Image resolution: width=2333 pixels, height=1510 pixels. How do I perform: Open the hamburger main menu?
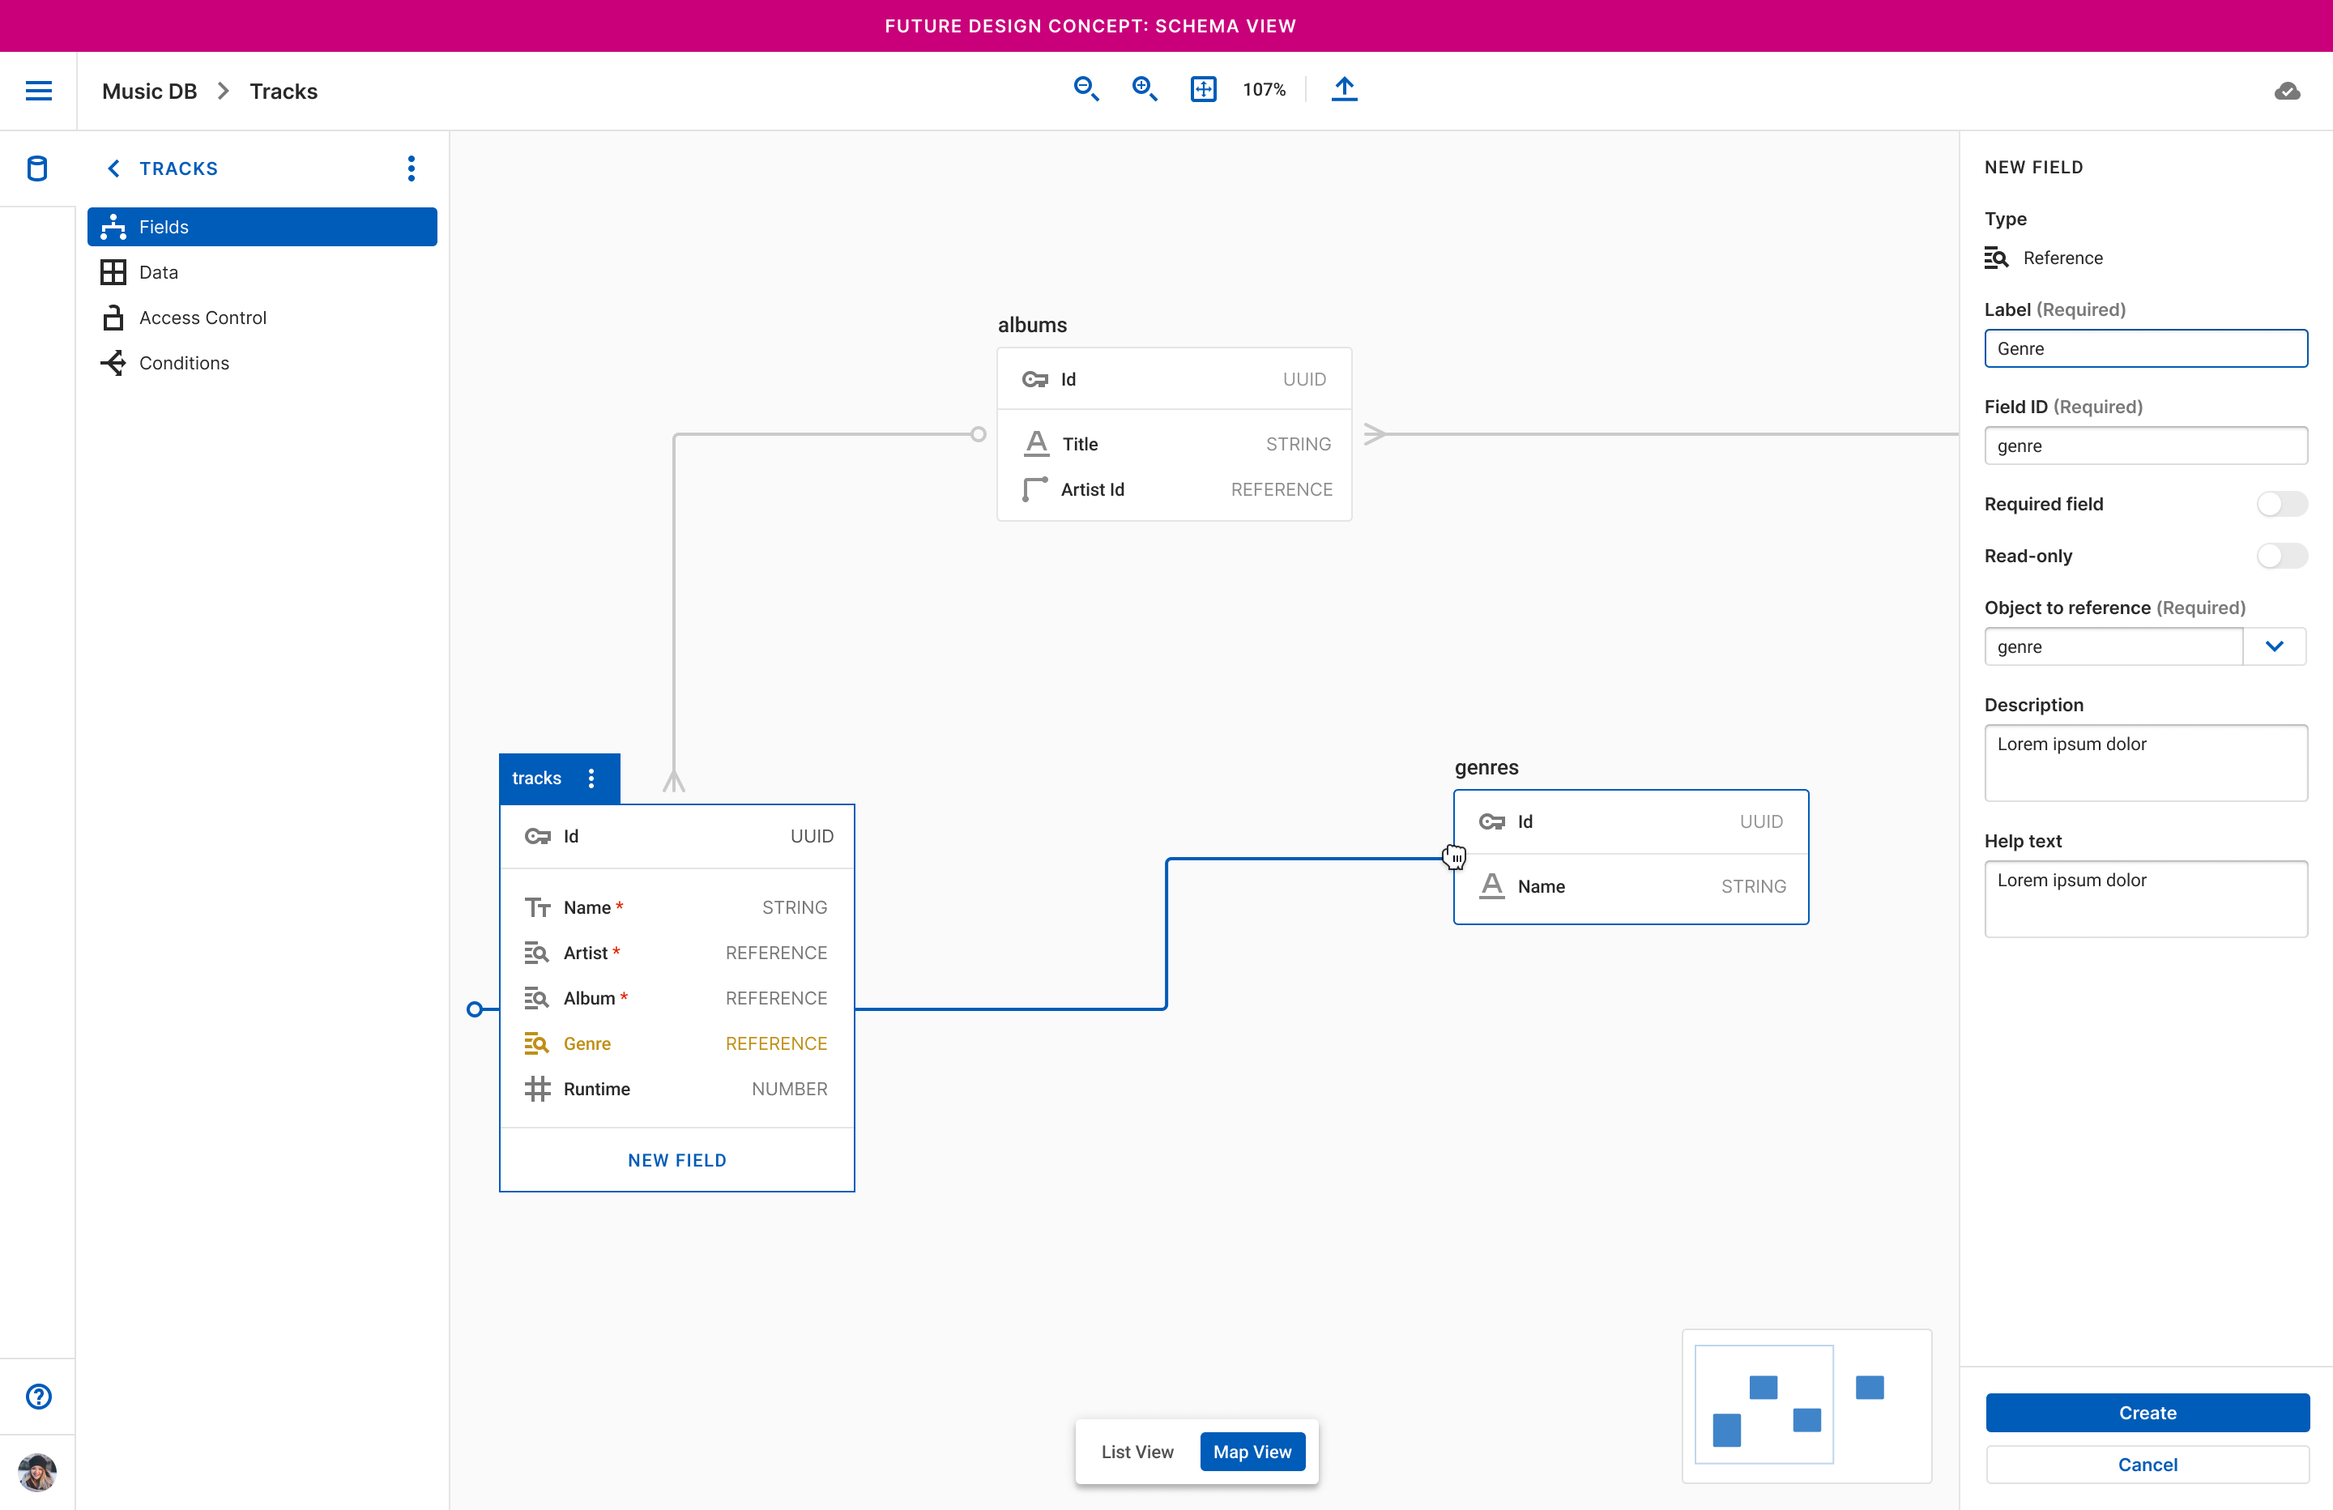(38, 92)
